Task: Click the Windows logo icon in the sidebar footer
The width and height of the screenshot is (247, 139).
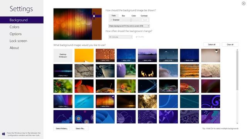Action: coord(3,134)
